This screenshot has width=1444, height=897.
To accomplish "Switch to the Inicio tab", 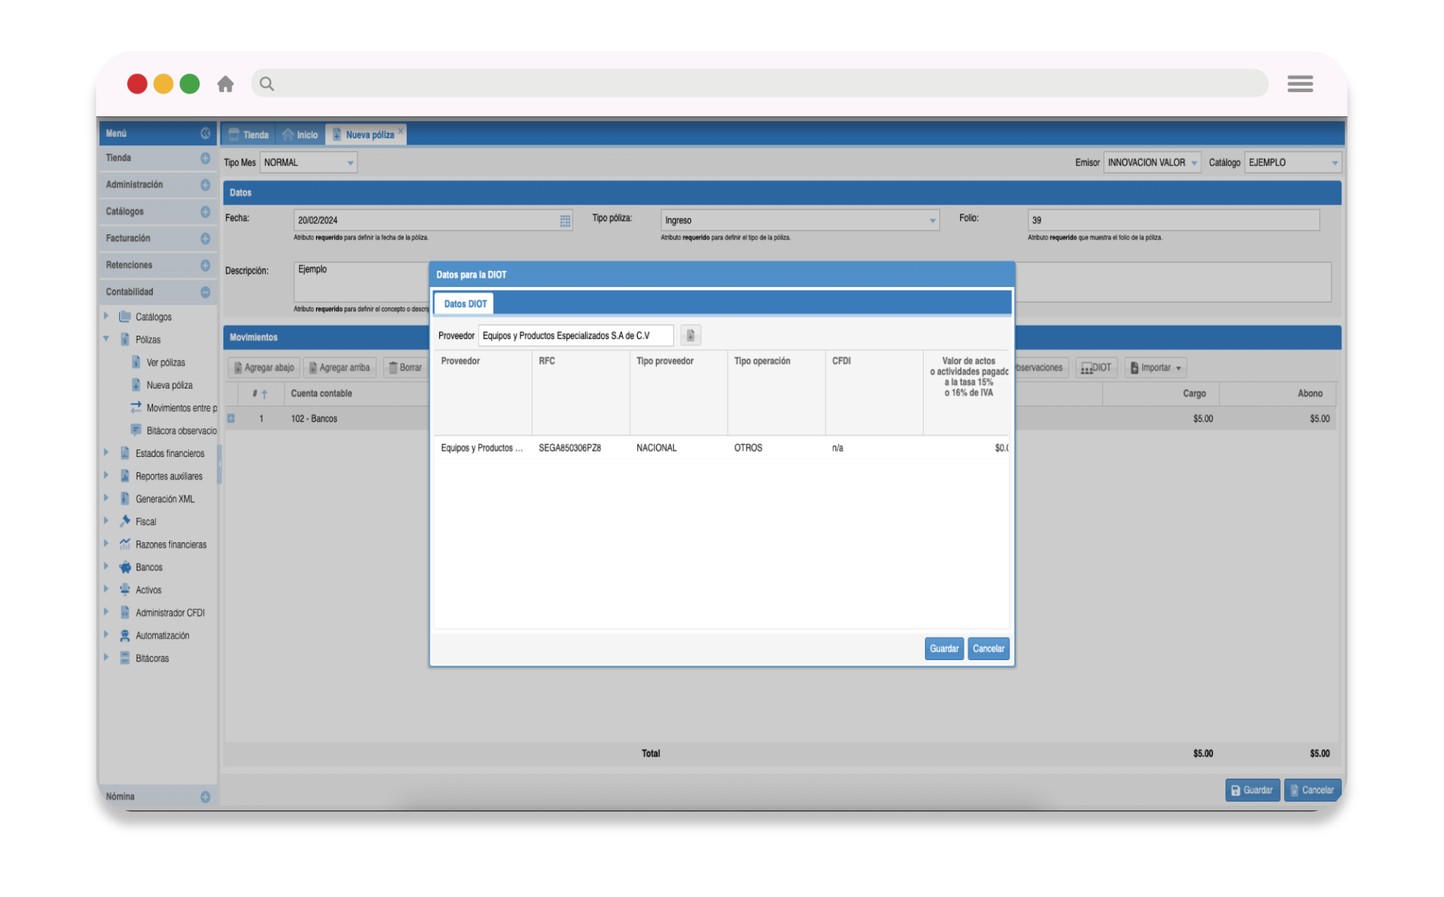I will (300, 135).
